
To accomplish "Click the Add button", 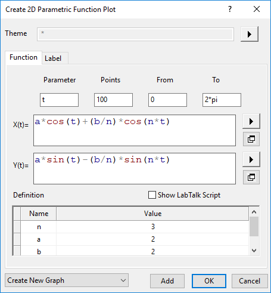I will click(x=167, y=281).
